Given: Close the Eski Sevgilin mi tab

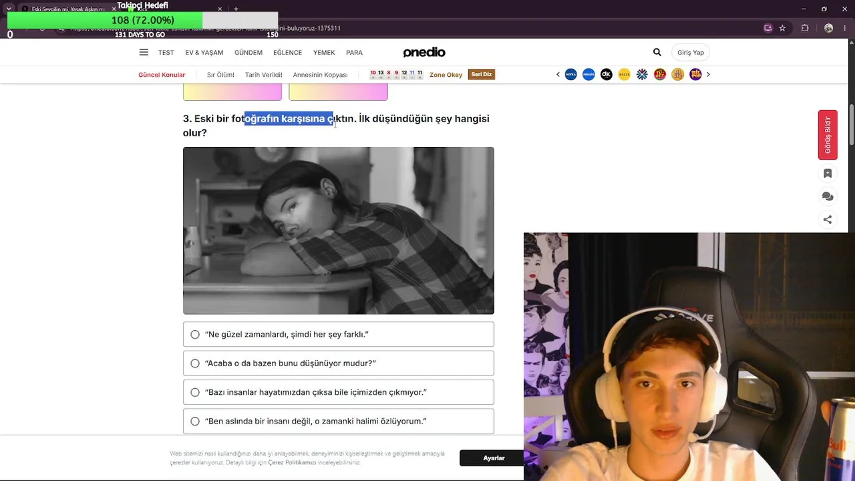Looking at the screenshot, I should click(x=114, y=9).
